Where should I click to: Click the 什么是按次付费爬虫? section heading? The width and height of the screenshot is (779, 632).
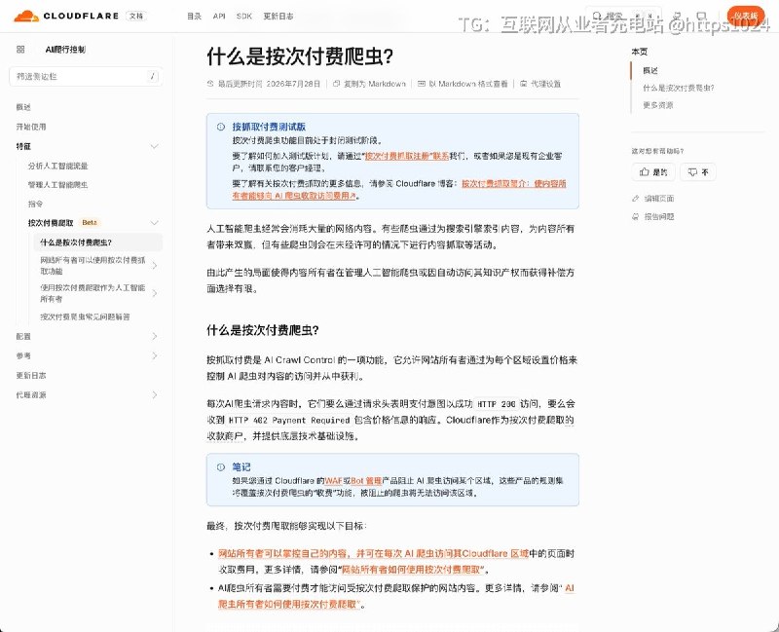click(x=263, y=330)
